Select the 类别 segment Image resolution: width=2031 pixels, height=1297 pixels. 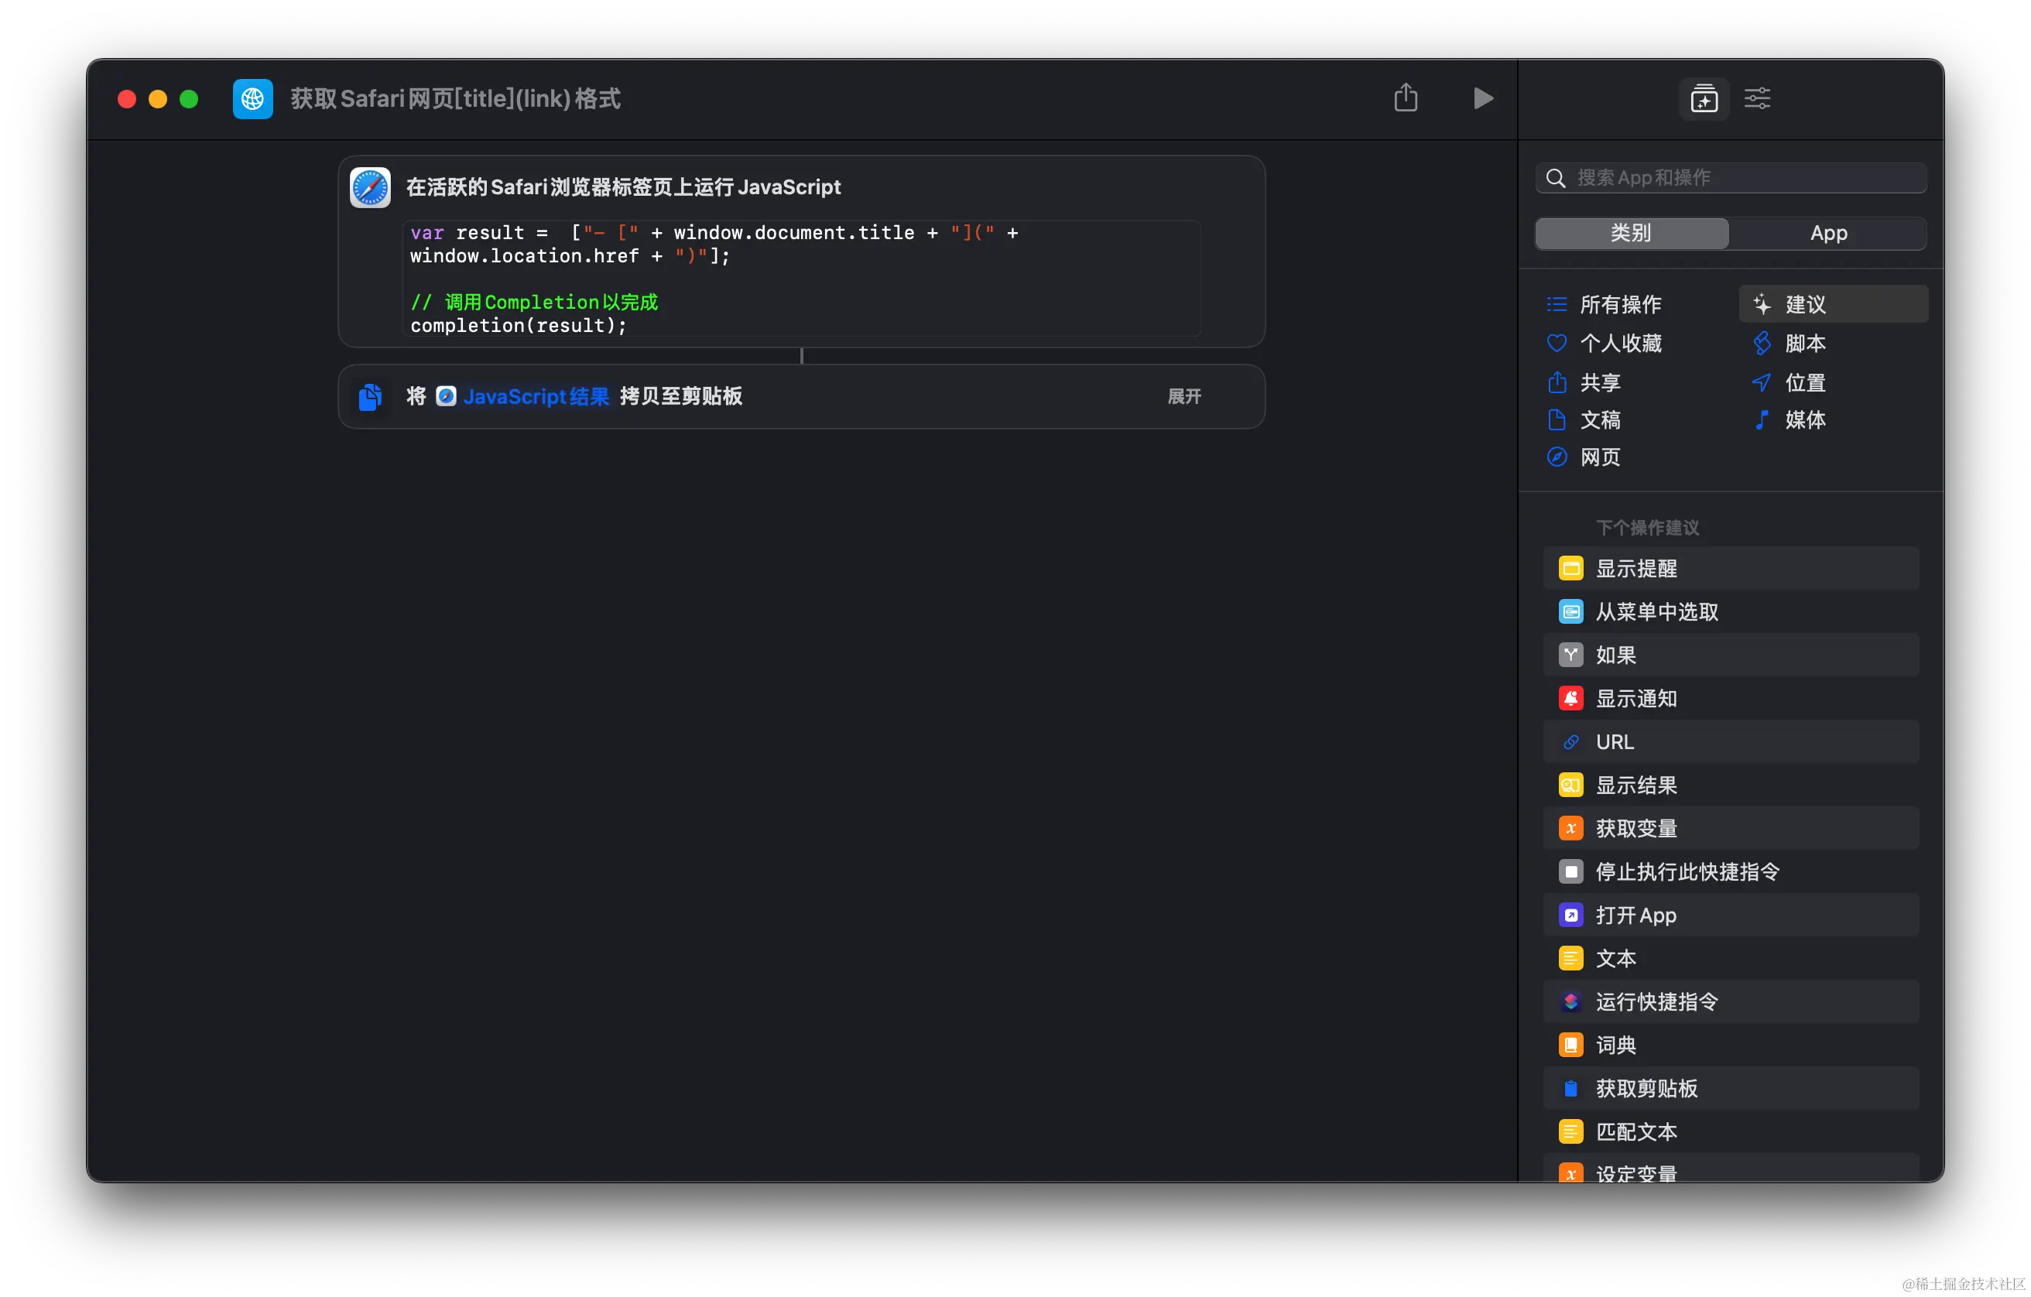coord(1631,234)
